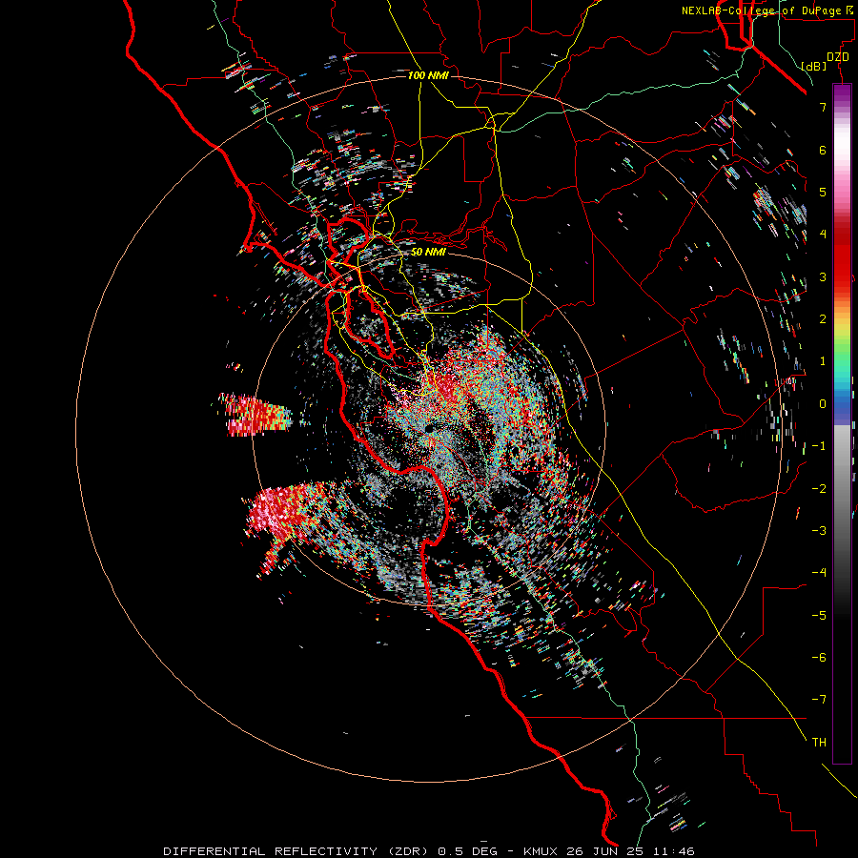Click the [dB] units label

(813, 66)
